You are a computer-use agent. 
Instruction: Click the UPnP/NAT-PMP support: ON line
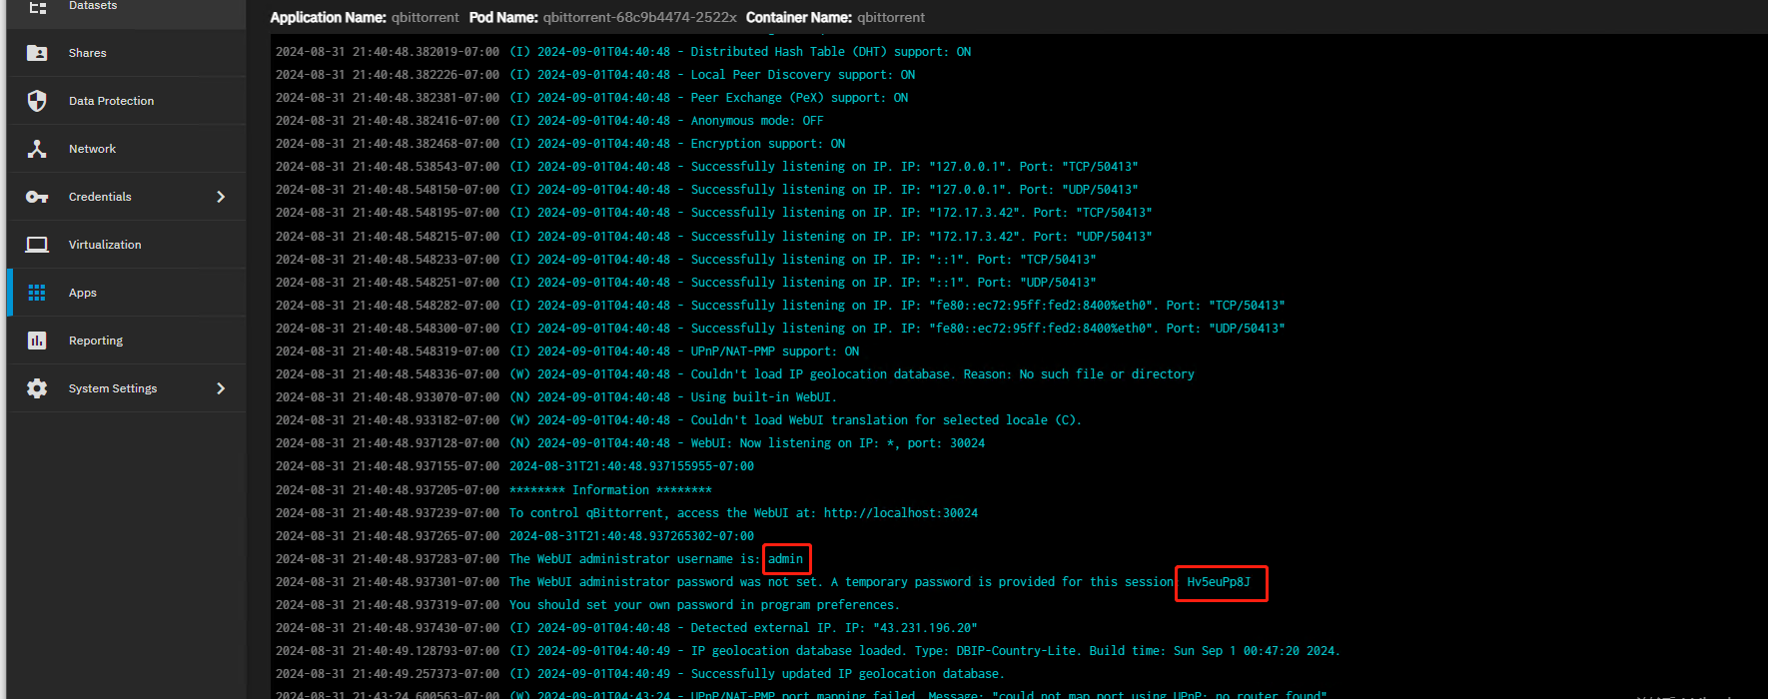click(x=567, y=351)
